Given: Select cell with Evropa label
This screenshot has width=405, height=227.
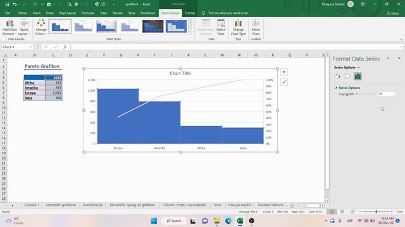Looking at the screenshot, I should click(x=34, y=93).
